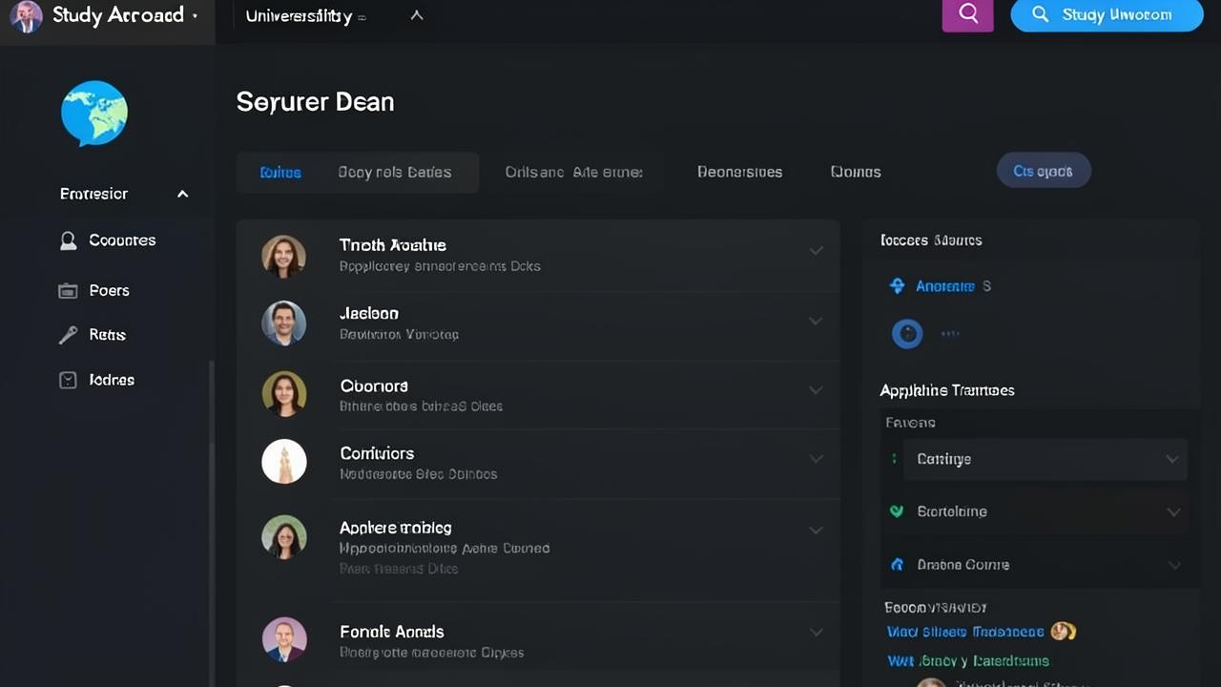Click the Anoreme S label

[953, 286]
